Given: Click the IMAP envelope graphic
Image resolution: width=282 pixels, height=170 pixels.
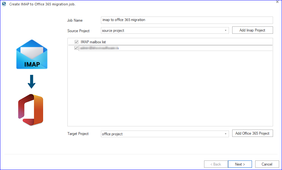Looking at the screenshot, I should [32, 54].
